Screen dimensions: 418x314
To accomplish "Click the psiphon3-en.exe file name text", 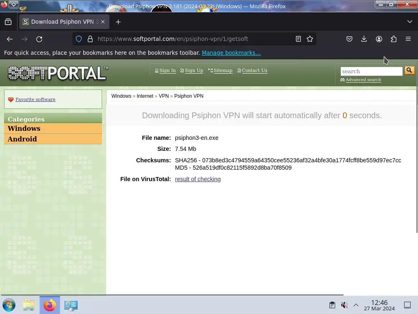I will [x=197, y=138].
